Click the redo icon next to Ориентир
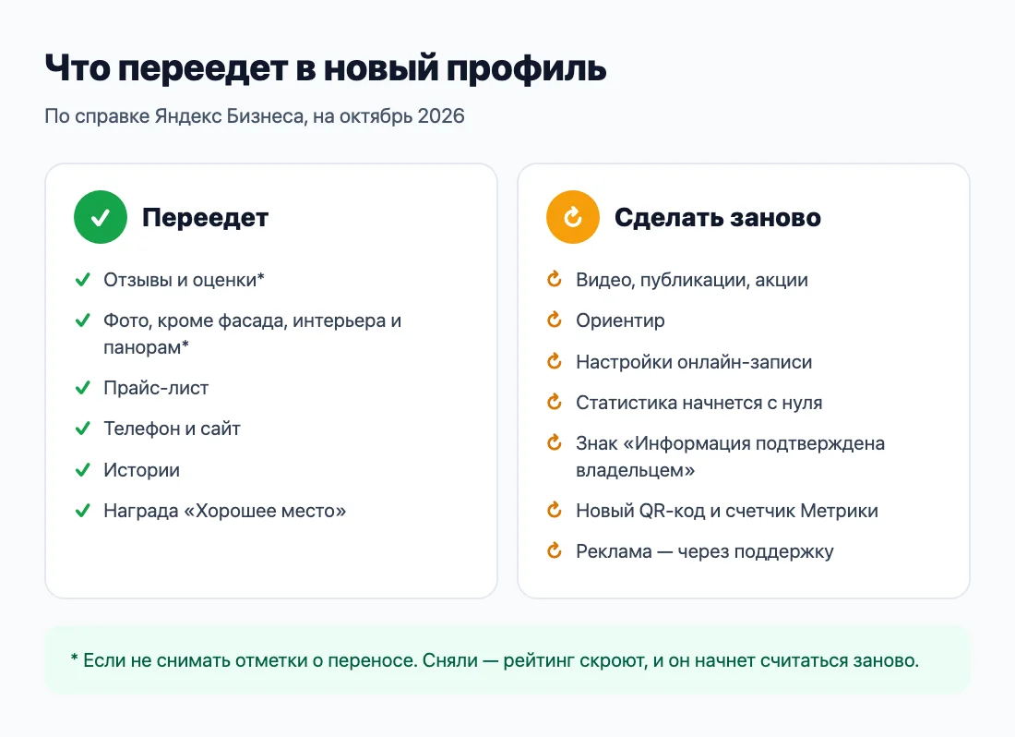The width and height of the screenshot is (1015, 737). point(555,320)
